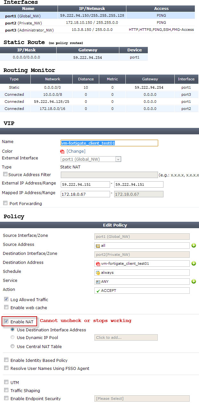This screenshot has height=403, width=199.
Task: Check Enable Endpoint Security
Action: [x=6, y=399]
